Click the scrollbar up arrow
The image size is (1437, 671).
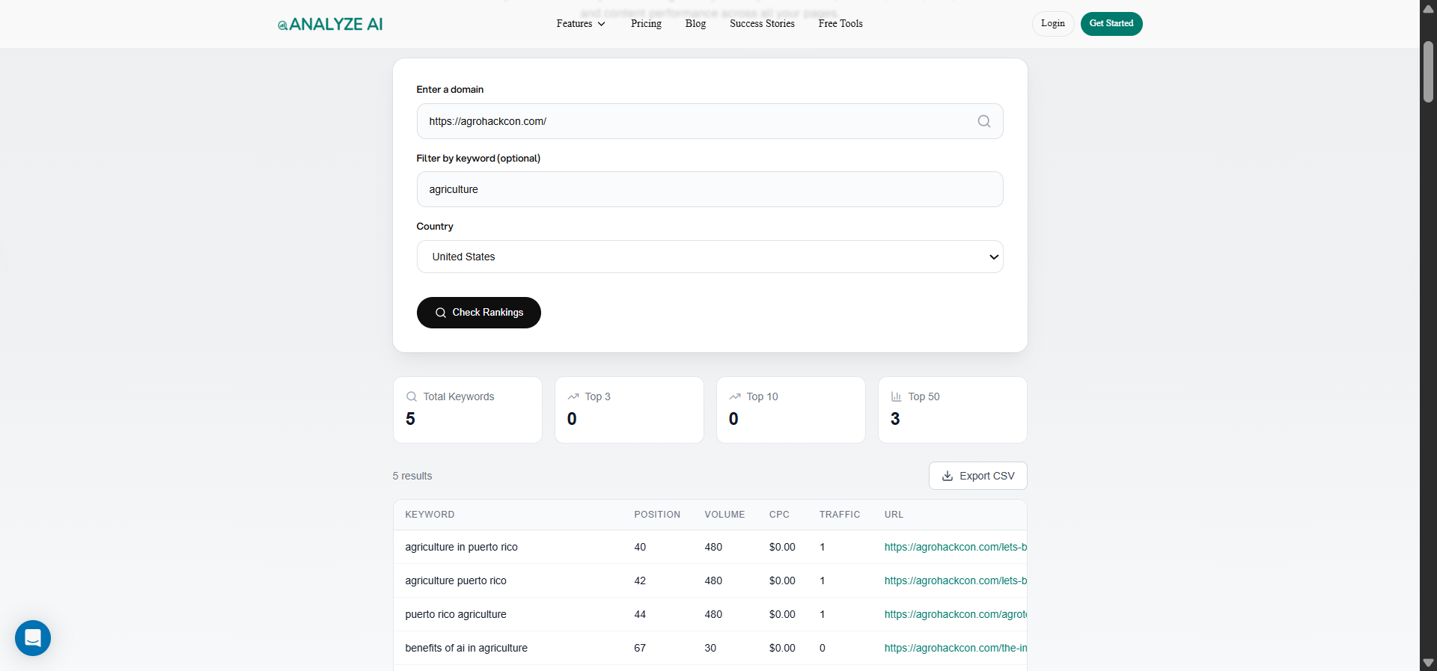(x=1428, y=9)
